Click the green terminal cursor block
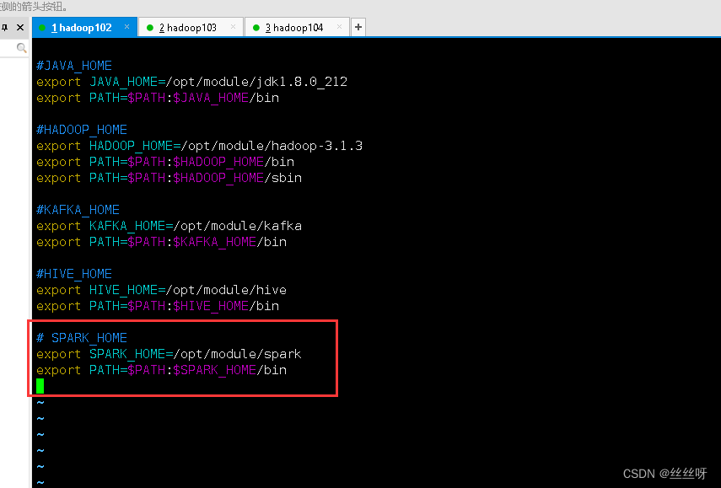Screen dimensions: 721x488 [40, 386]
